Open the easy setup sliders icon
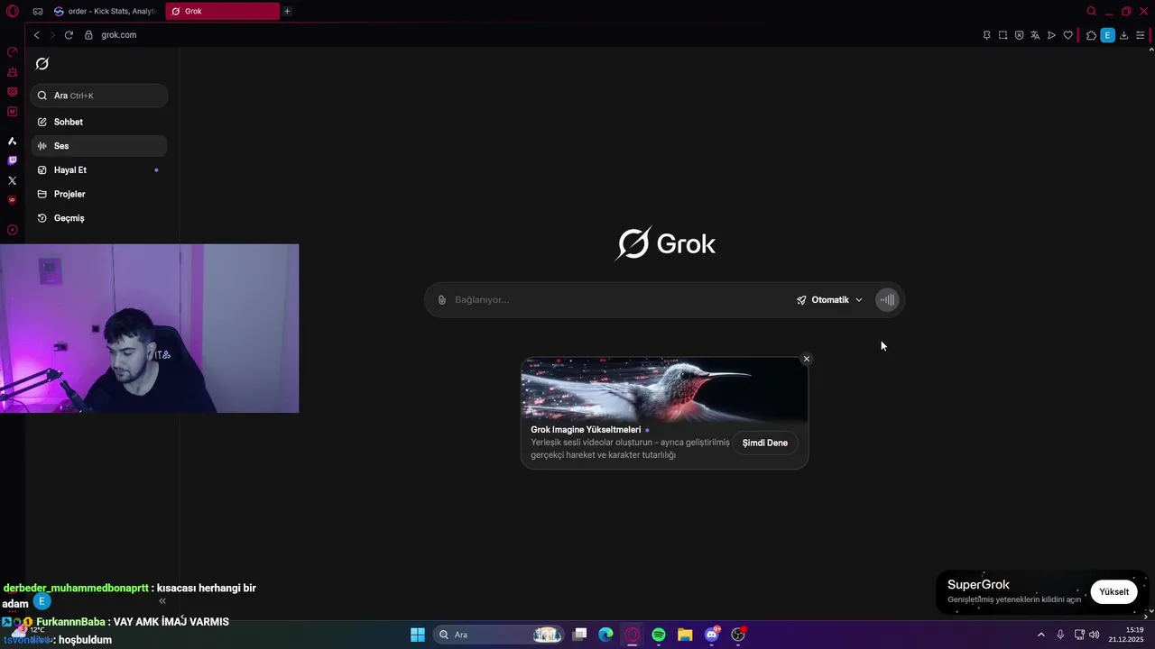 1141,35
